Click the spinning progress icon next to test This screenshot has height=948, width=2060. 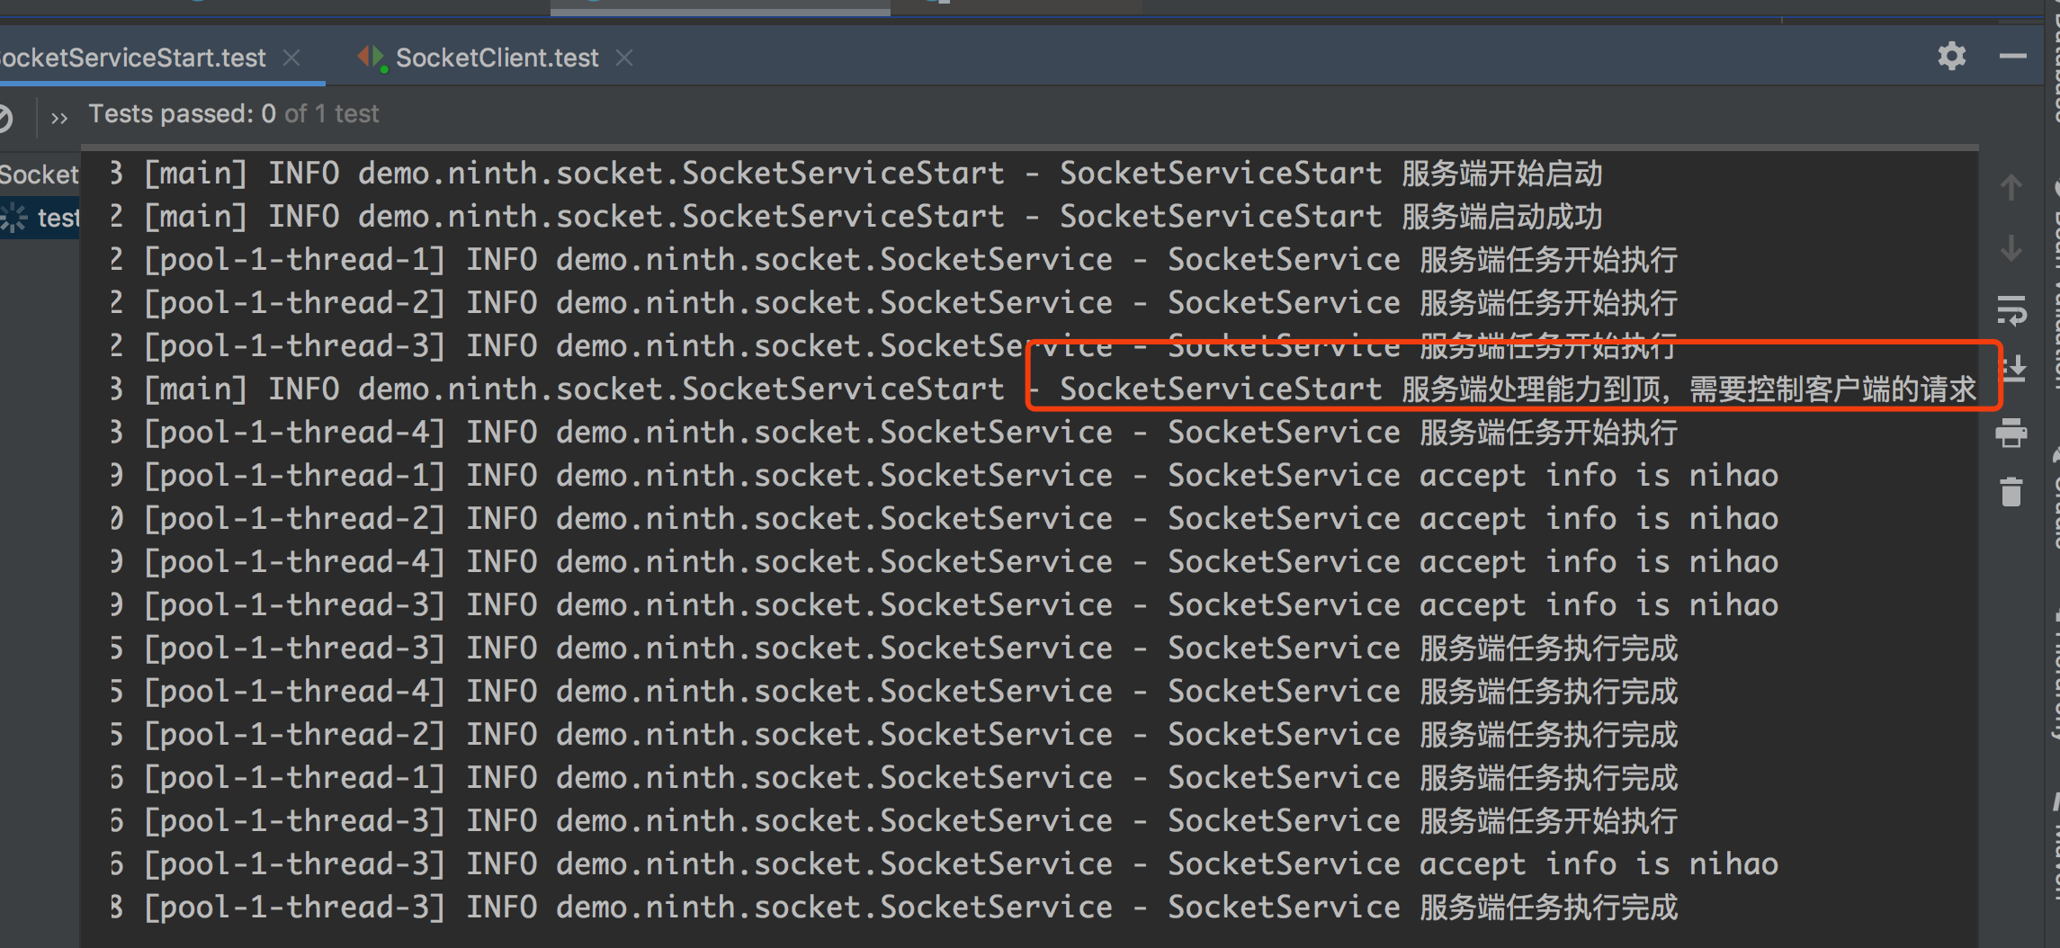[13, 216]
